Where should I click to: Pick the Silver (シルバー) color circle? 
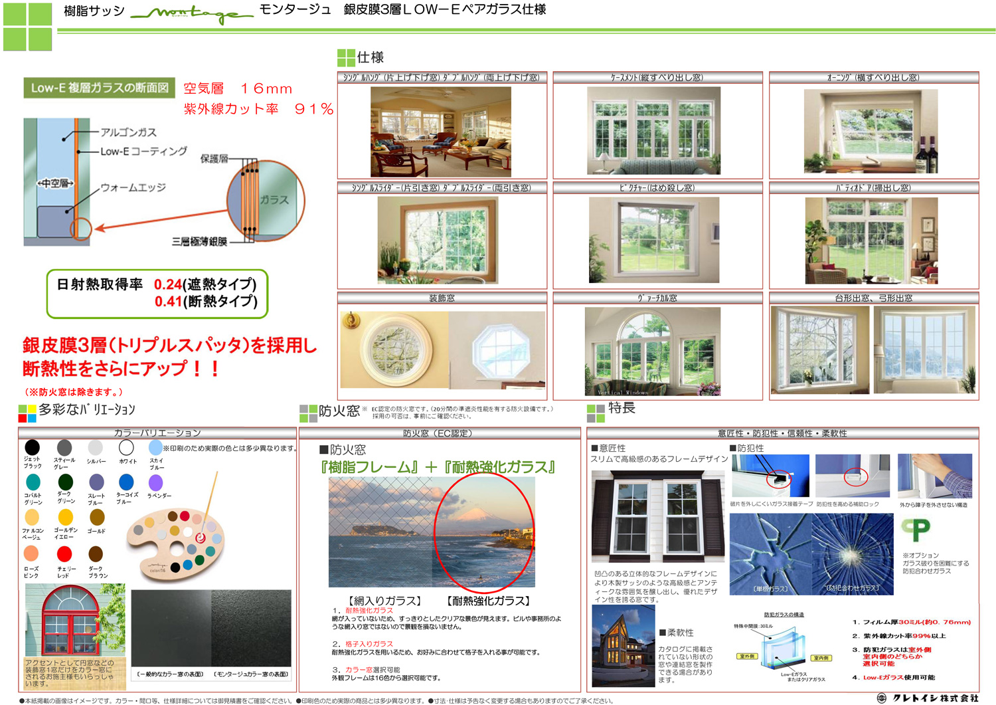[96, 448]
